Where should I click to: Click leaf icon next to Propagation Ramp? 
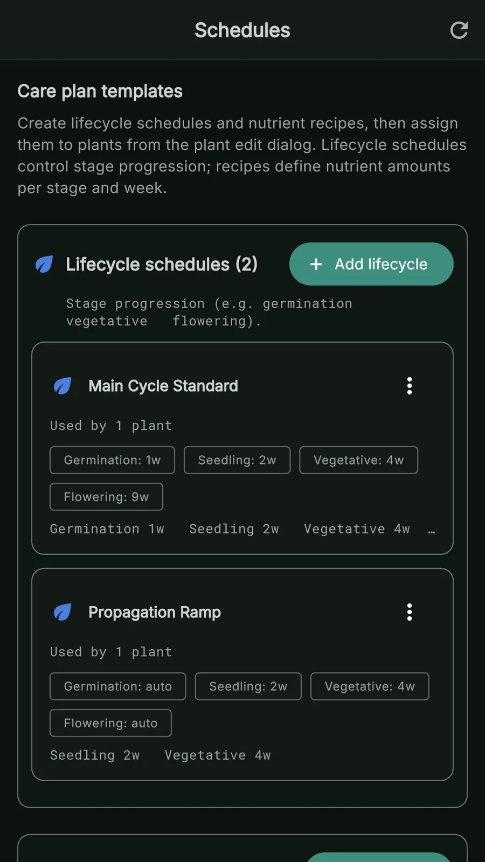click(x=63, y=612)
